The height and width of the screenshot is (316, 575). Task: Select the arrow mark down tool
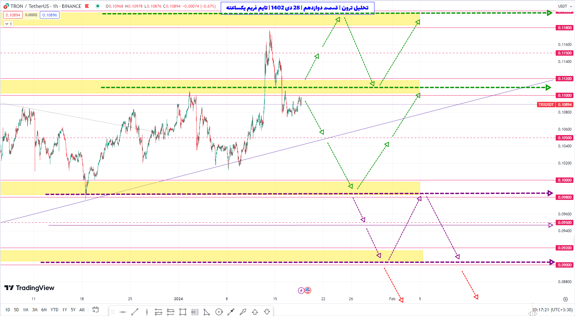(267, 312)
